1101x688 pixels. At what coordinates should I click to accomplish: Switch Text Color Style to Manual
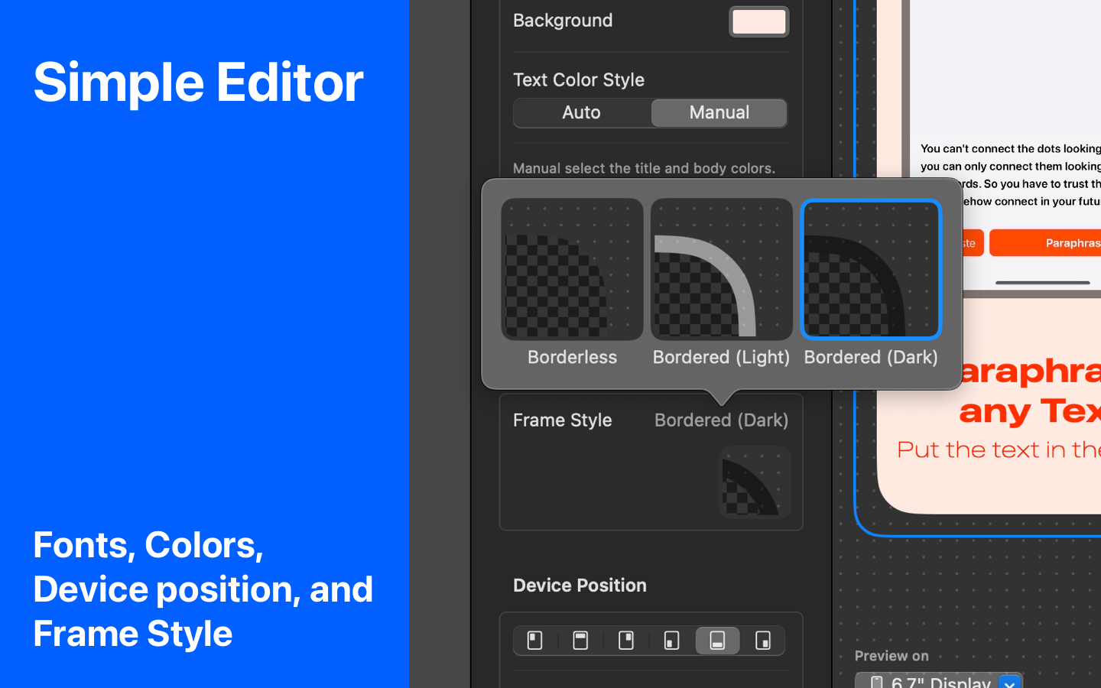point(719,113)
